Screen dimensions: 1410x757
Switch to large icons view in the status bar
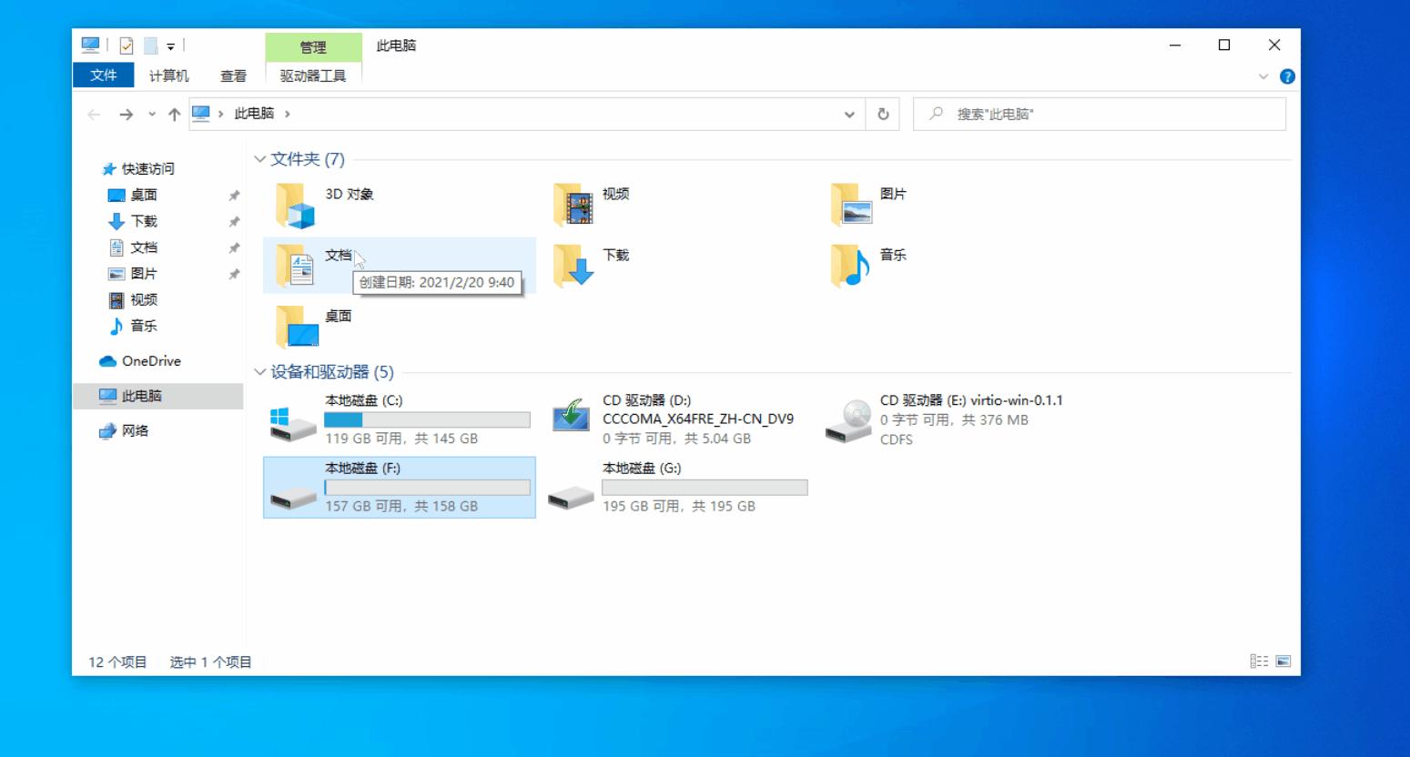(x=1284, y=661)
